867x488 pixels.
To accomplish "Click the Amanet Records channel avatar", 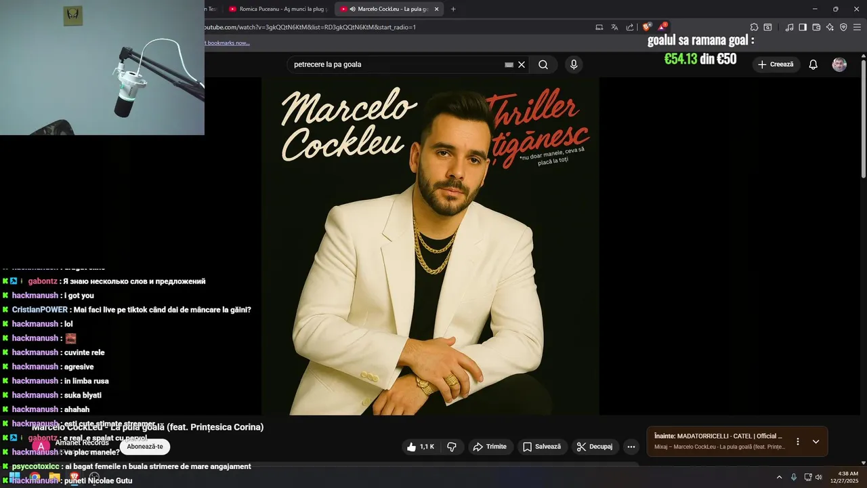I will (41, 447).
